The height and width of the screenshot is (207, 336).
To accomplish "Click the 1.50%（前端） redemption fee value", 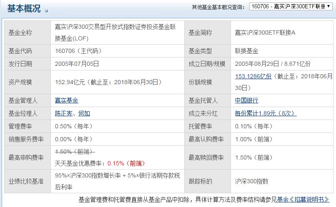I will (253, 157).
